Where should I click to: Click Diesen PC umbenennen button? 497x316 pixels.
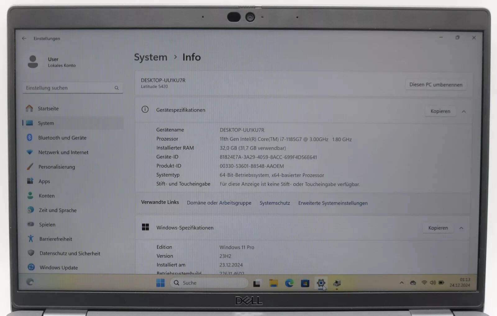coord(436,85)
